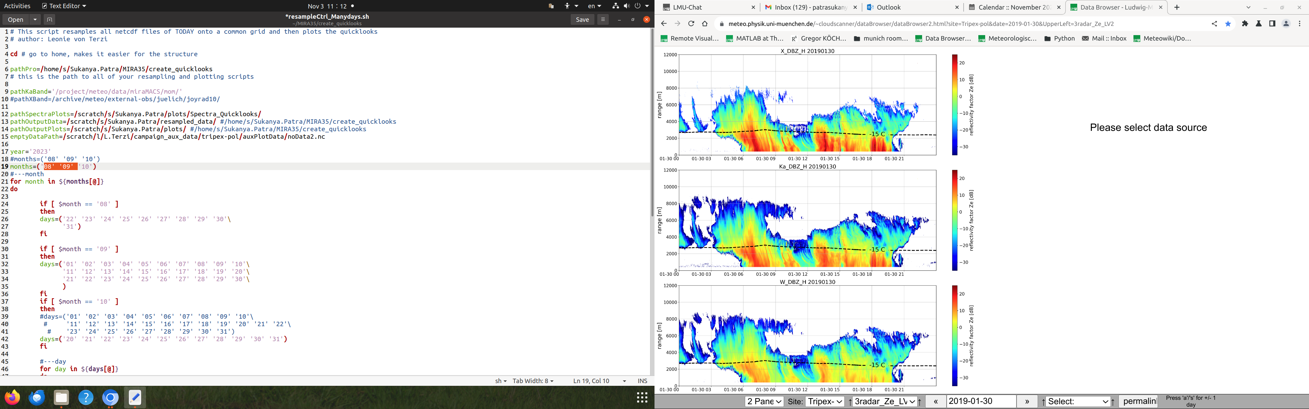Click the browser home button icon
The height and width of the screenshot is (409, 1309).
(705, 24)
